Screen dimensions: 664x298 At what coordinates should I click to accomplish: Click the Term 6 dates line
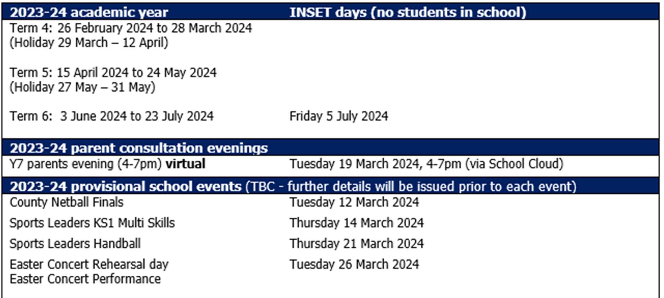[x=111, y=116]
